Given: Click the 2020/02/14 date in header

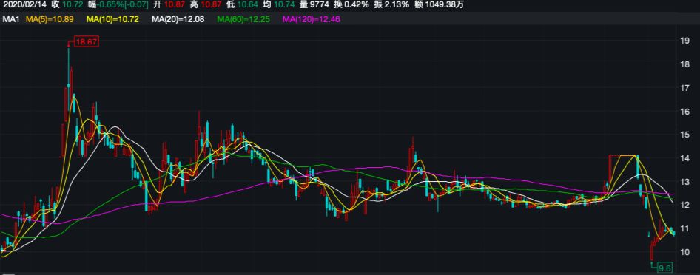Looking at the screenshot, I should click(x=24, y=5).
